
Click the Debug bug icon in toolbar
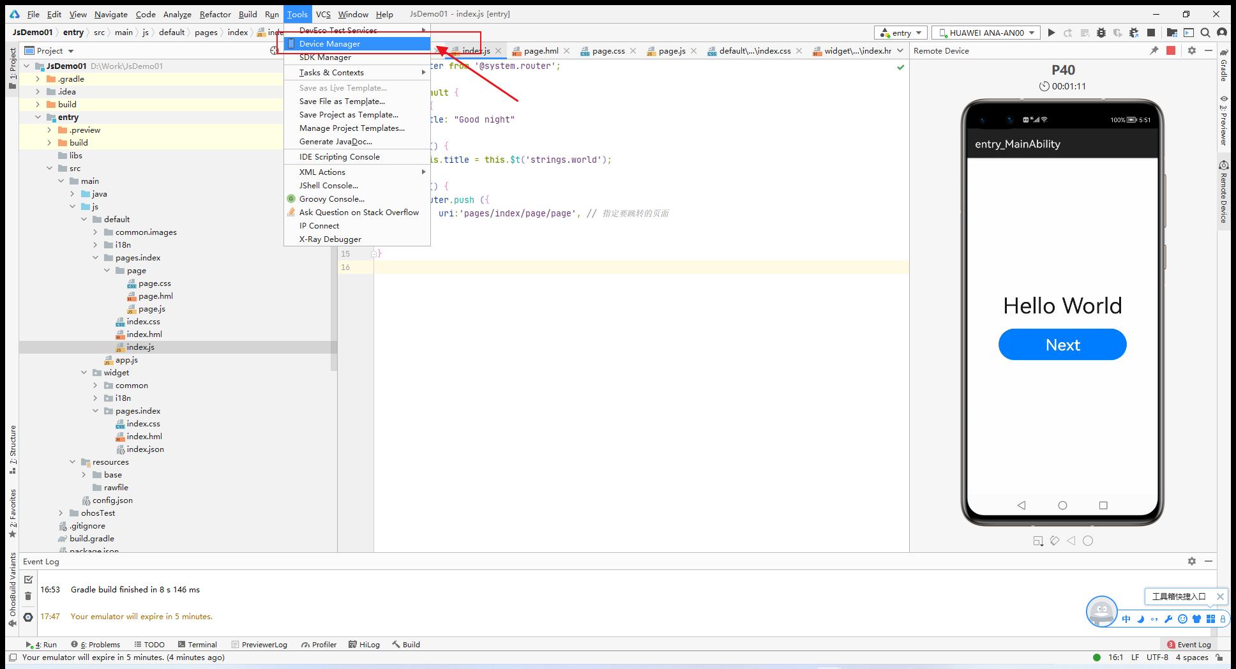(1101, 33)
